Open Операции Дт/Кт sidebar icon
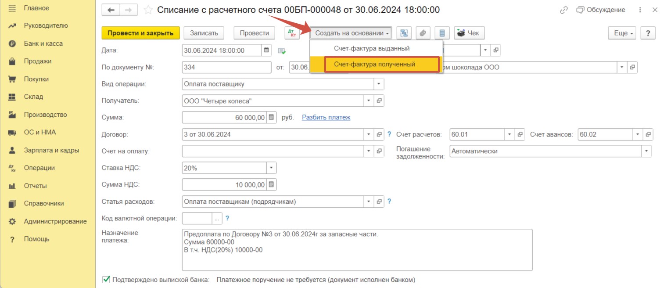The width and height of the screenshot is (660, 288). 12,168
